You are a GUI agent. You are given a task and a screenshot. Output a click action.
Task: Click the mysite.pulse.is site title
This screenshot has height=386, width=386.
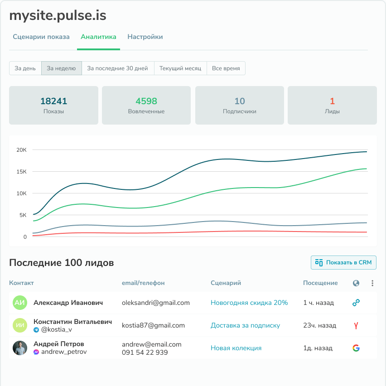click(x=58, y=15)
